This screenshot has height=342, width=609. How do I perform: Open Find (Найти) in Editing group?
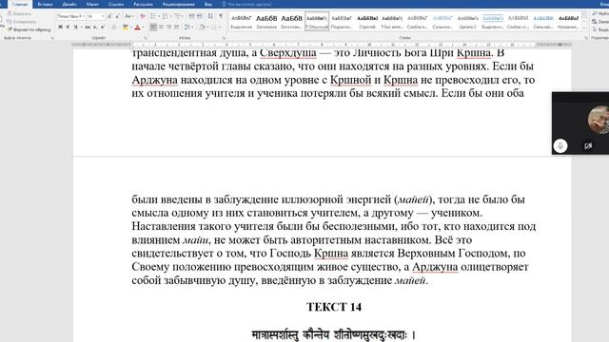[600, 13]
